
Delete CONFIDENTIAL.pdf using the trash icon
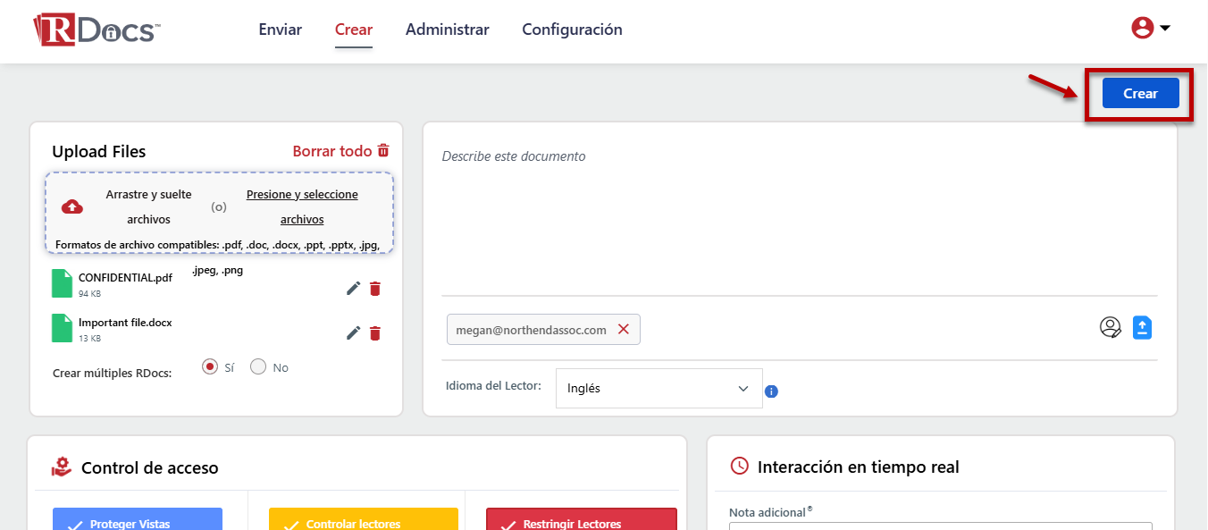375,288
